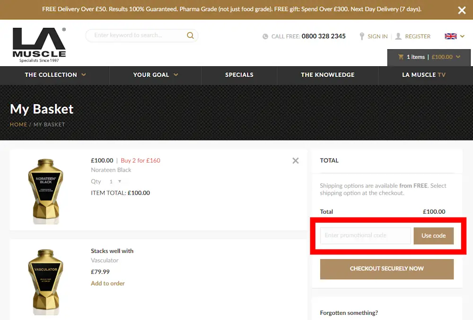Open The Collection menu
The image size is (473, 320).
coord(51,75)
